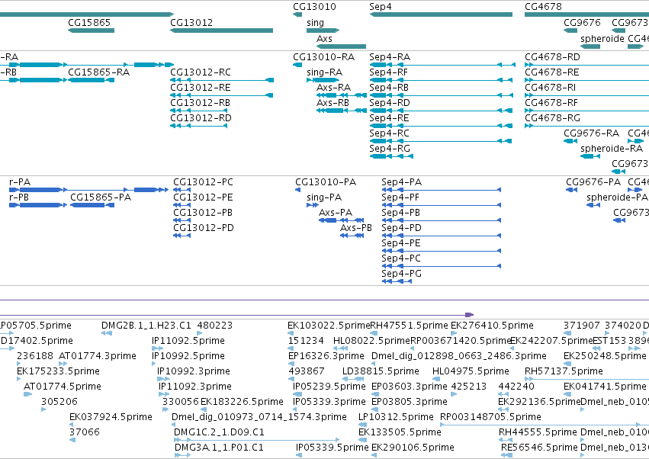Select the CG13010 gene label
Image resolution: width=649 pixels, height=459 pixels.
[x=314, y=7]
